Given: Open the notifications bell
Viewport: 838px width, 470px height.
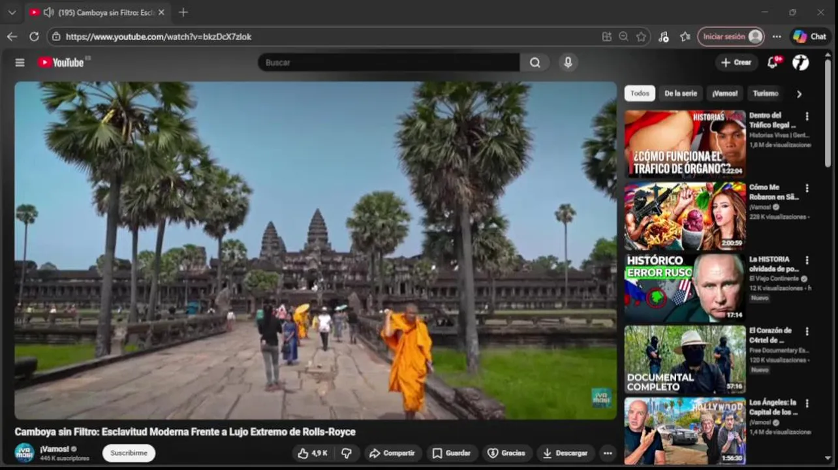Looking at the screenshot, I should point(773,63).
